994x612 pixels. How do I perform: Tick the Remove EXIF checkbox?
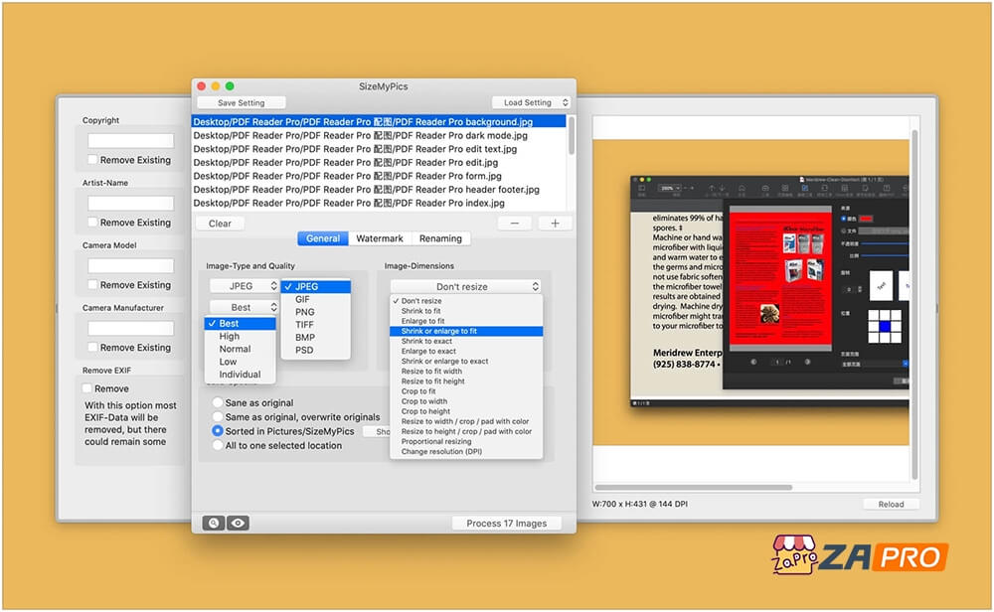click(88, 388)
